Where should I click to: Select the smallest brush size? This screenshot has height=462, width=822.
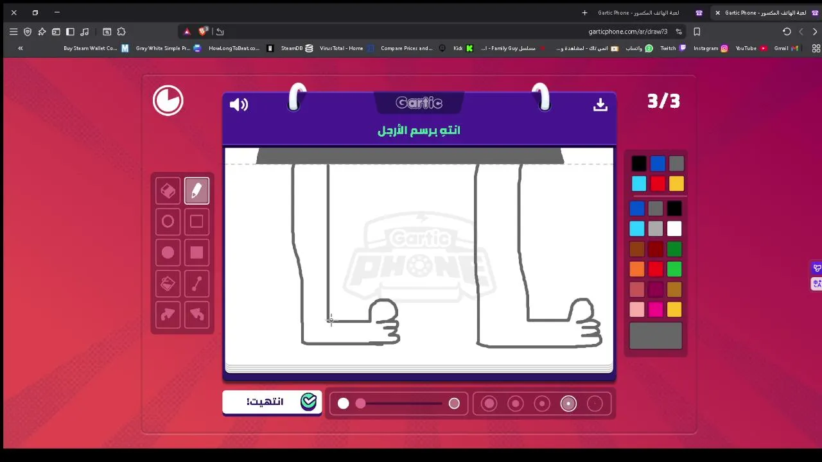pos(595,404)
